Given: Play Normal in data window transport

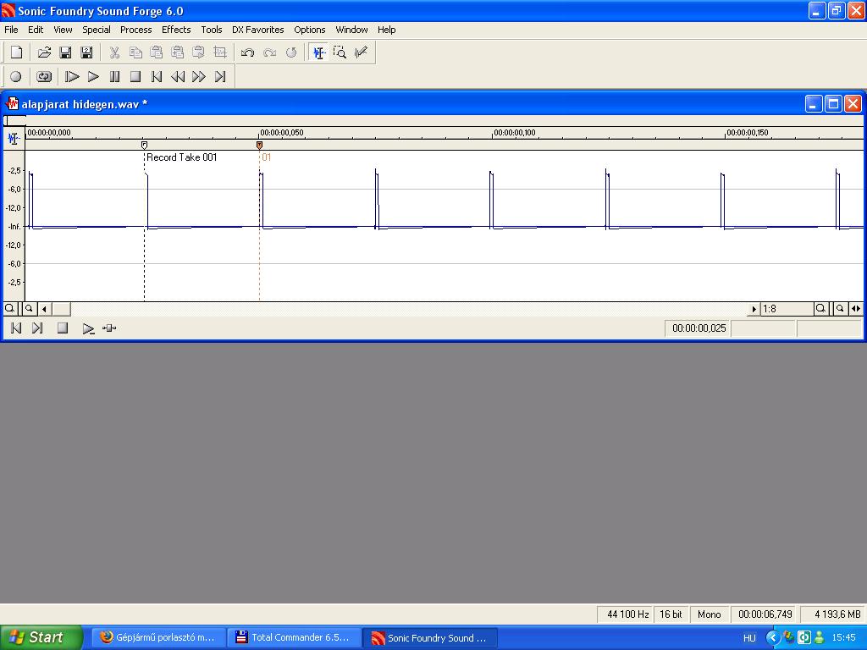Looking at the screenshot, I should (x=88, y=329).
